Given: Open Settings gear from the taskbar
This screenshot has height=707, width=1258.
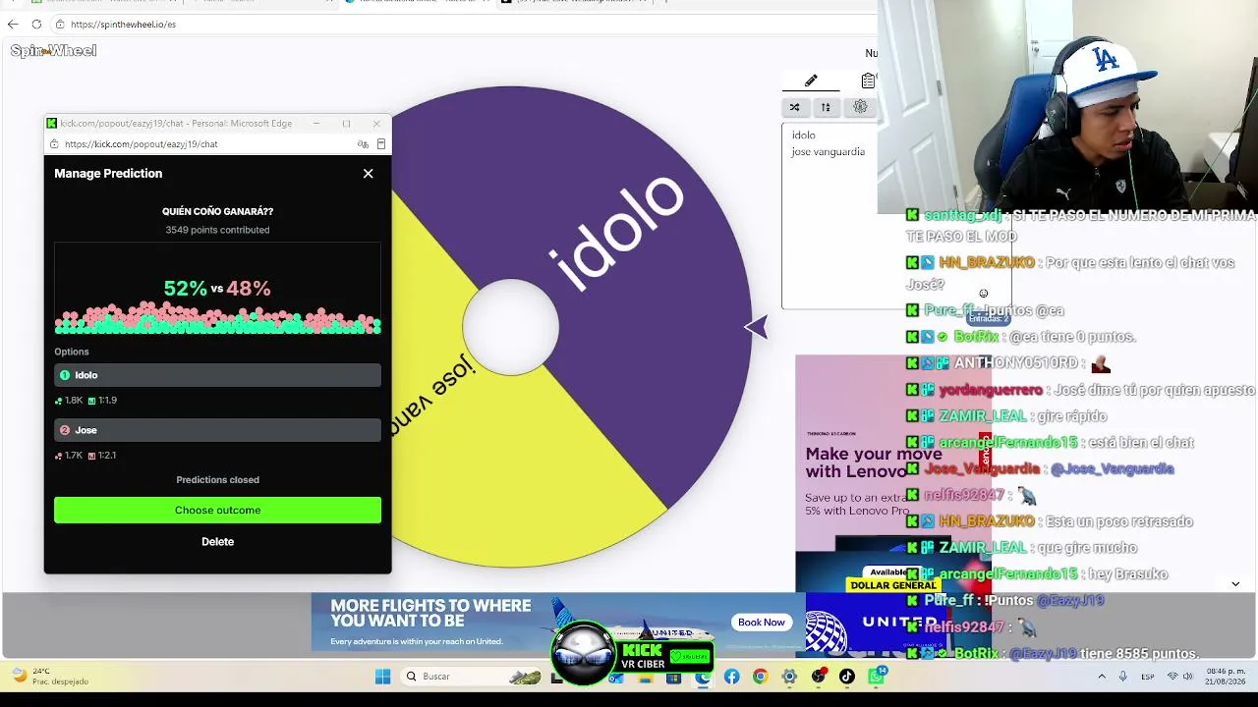Looking at the screenshot, I should [x=789, y=677].
